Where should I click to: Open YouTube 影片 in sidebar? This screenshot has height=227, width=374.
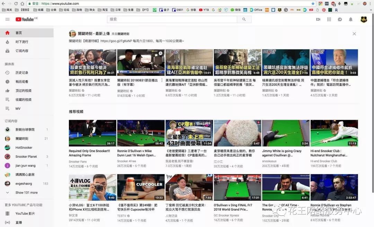point(27,214)
